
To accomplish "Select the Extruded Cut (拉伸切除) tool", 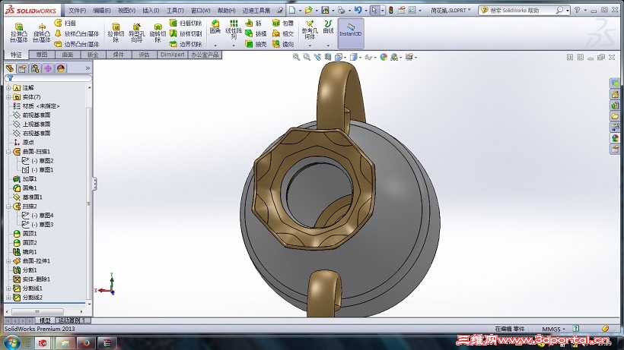I will click(116, 33).
